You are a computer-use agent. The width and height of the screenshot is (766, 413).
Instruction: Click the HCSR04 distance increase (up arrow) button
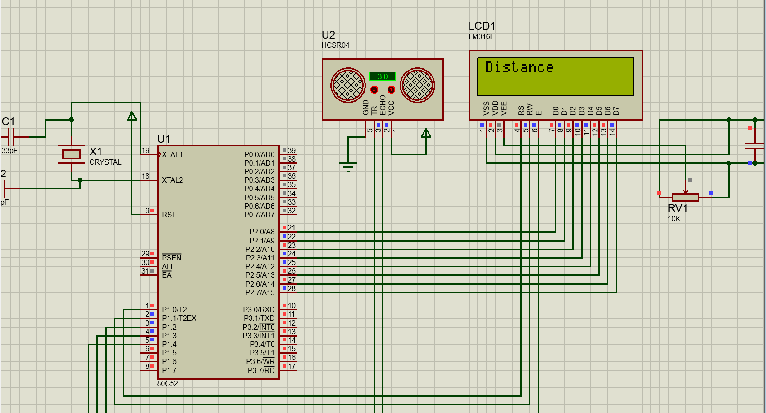(x=391, y=90)
